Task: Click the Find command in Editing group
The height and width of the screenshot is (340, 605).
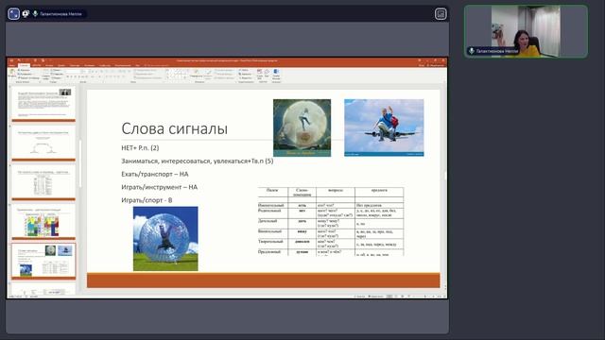Action: 244,70
